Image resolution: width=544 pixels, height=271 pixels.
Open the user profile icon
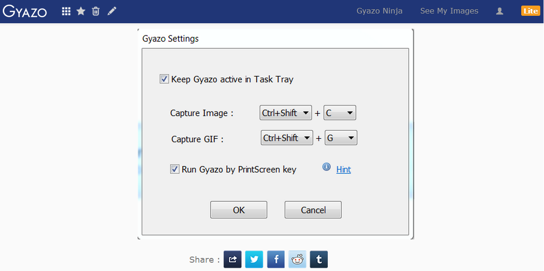click(499, 11)
